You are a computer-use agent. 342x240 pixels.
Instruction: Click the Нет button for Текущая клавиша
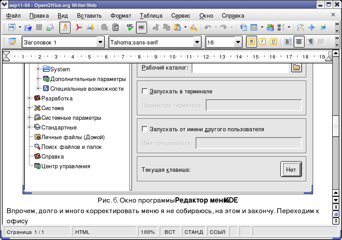coord(291,169)
